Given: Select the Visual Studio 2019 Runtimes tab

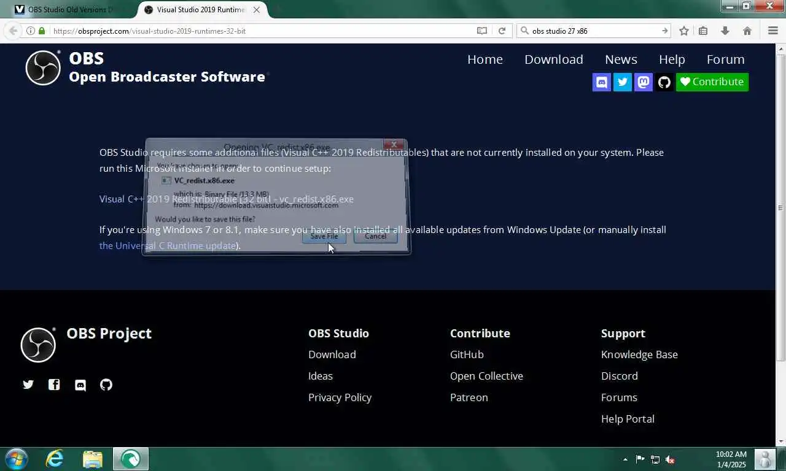Looking at the screenshot, I should pos(203,9).
